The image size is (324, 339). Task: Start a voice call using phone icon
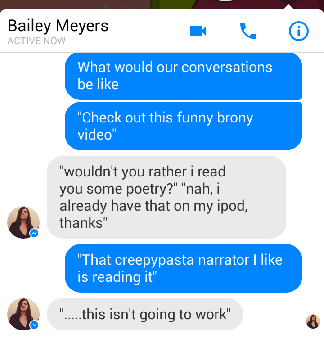pos(248,31)
